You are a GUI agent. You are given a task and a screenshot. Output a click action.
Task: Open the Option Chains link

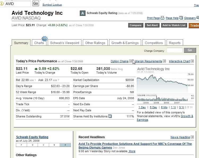point(119,61)
